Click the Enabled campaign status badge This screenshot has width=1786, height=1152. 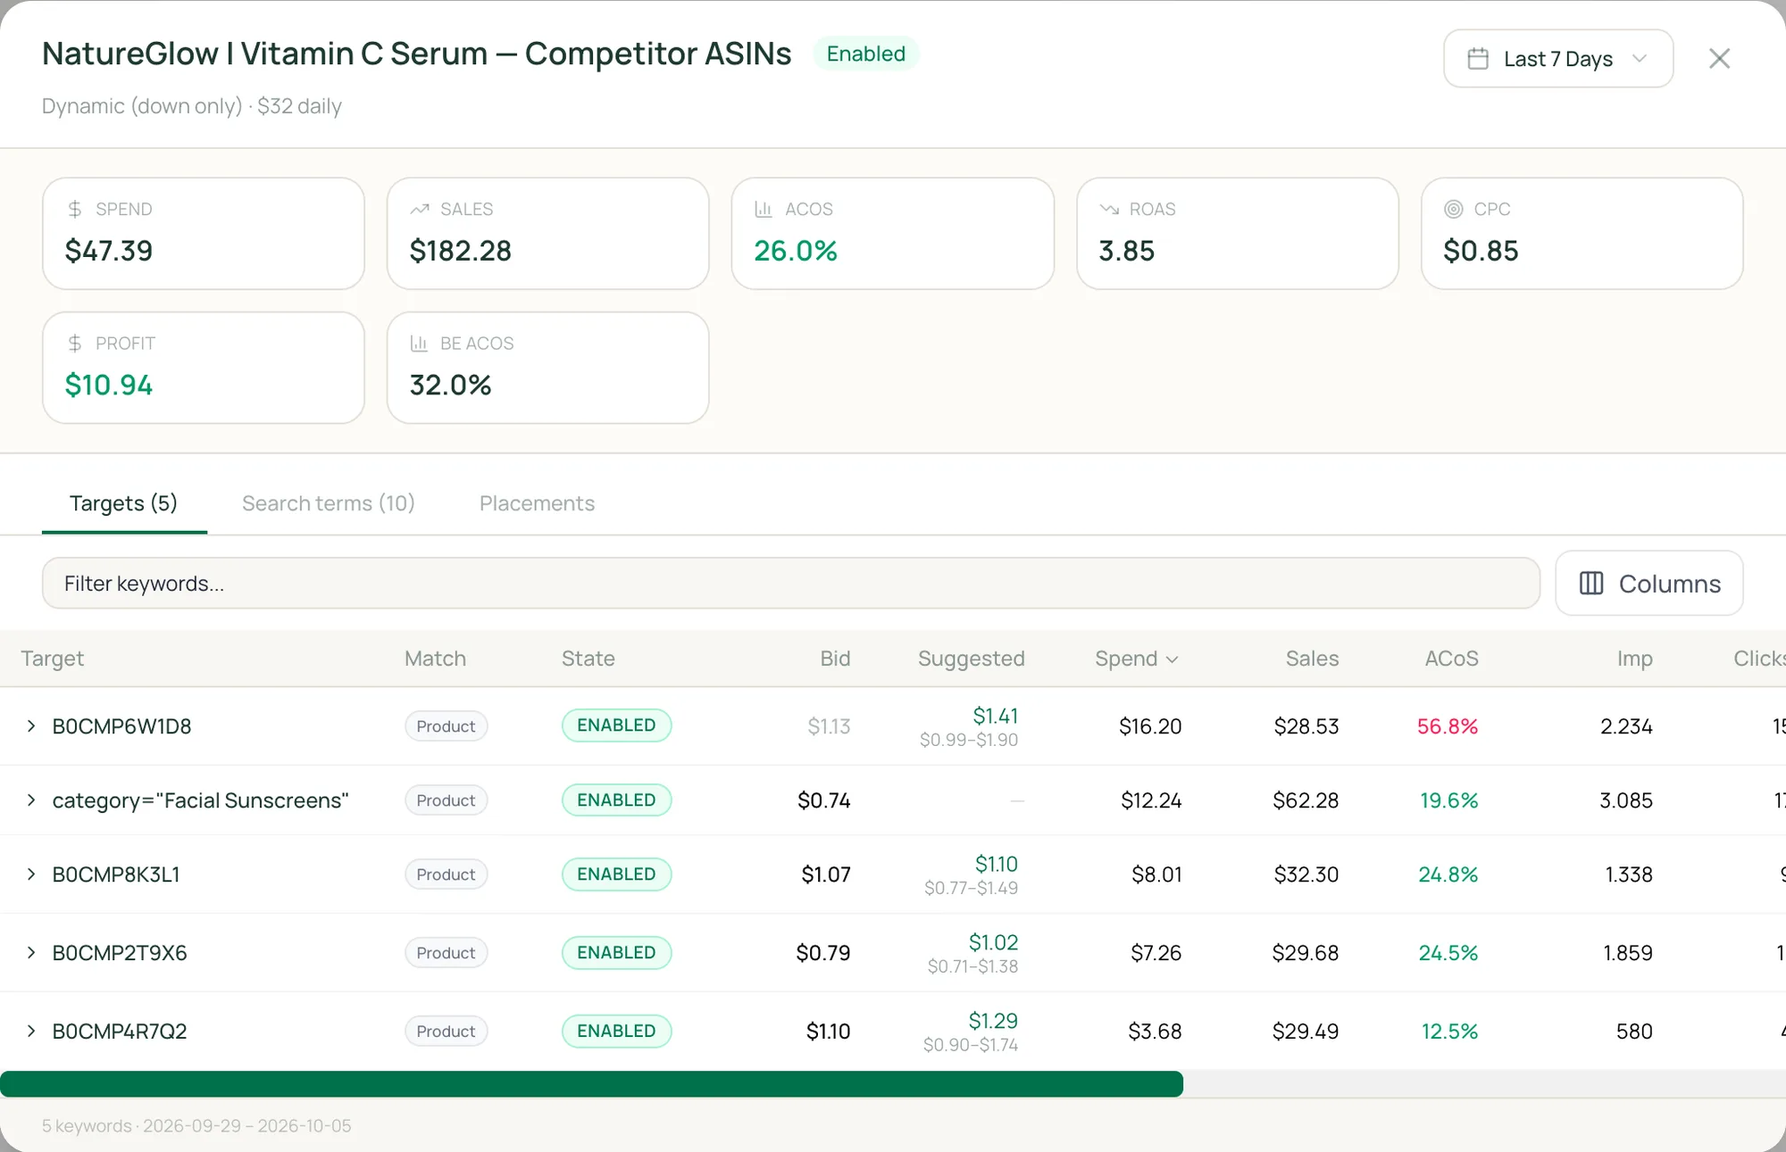865,54
